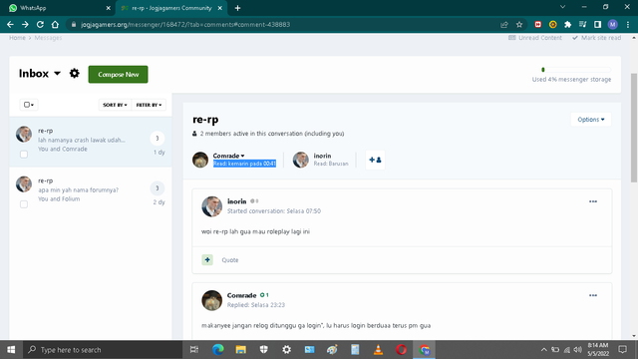The width and height of the screenshot is (638, 359).
Task: Open a new browser tab
Action: [x=237, y=8]
